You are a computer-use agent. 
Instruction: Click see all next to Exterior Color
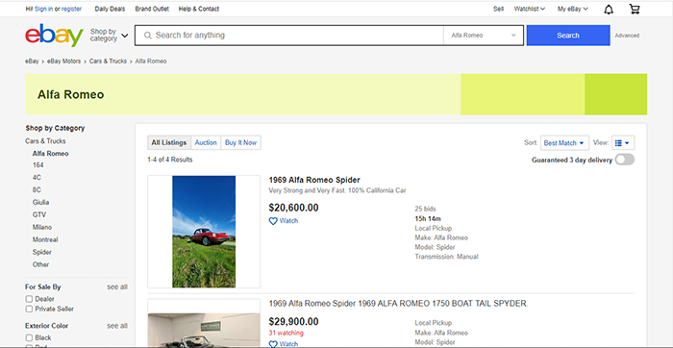click(x=117, y=326)
